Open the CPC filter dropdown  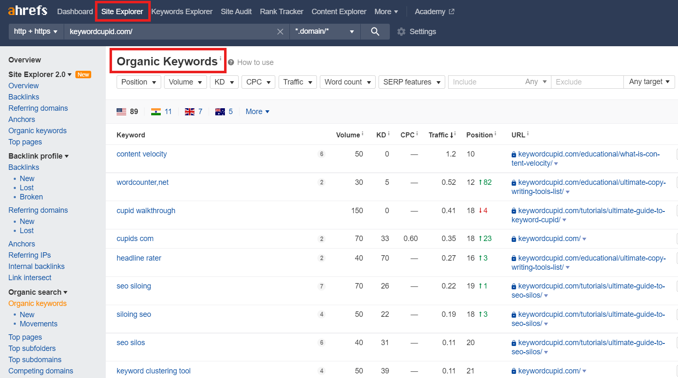click(x=259, y=82)
